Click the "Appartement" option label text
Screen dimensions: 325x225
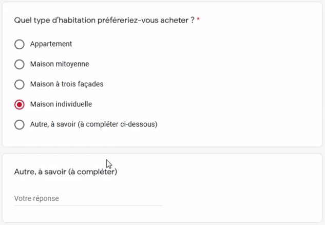(x=51, y=44)
